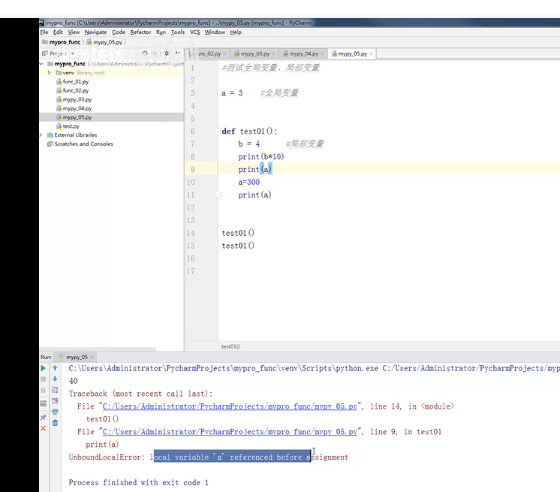The image size is (560, 492).
Task: Toggle soft-wrap in the Run console
Action: 55,390
